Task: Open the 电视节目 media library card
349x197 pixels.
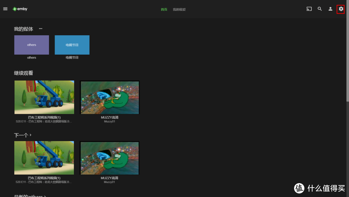Action: tap(72, 45)
